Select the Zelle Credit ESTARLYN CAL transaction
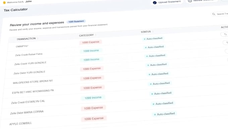 [28, 102]
